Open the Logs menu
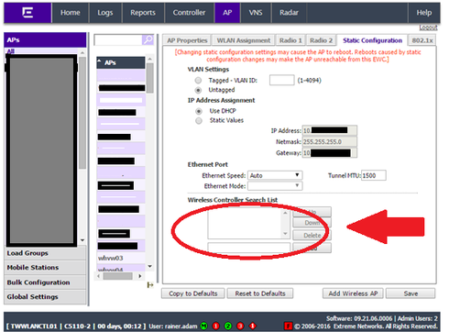The height and width of the screenshot is (332, 449). pyautogui.click(x=105, y=13)
